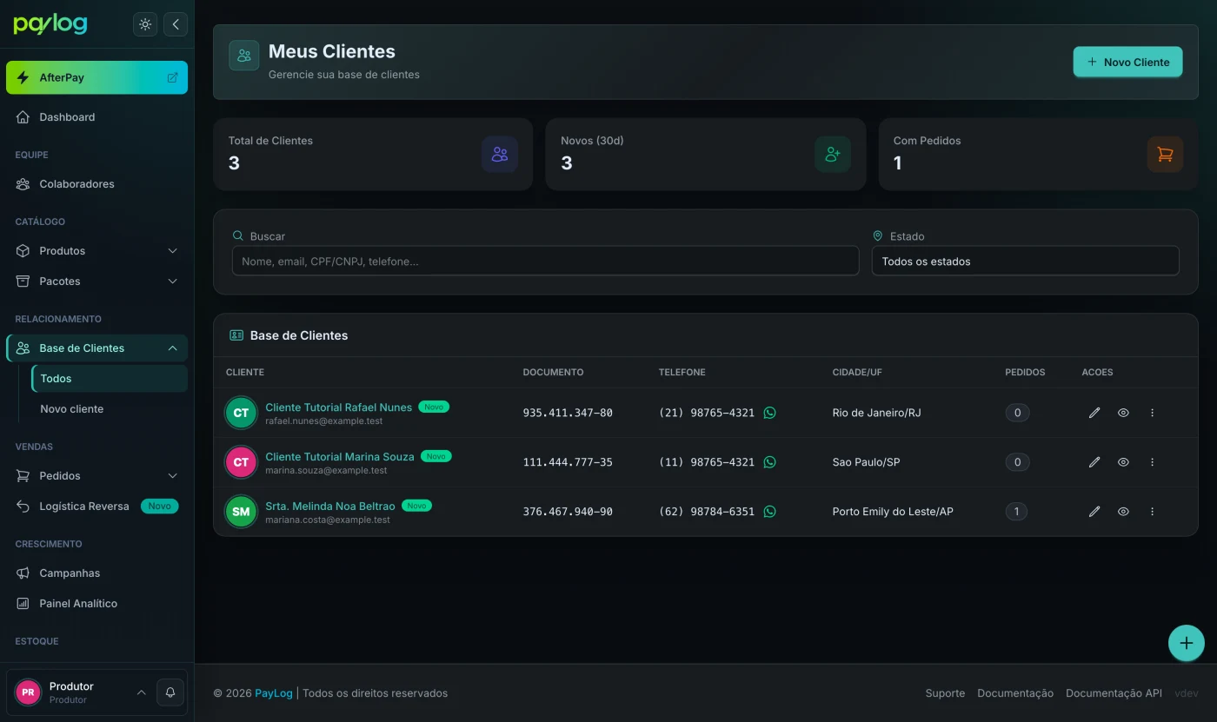Image resolution: width=1217 pixels, height=722 pixels.
Task: Click the Com Pedidos cart icon
Action: tap(1165, 155)
